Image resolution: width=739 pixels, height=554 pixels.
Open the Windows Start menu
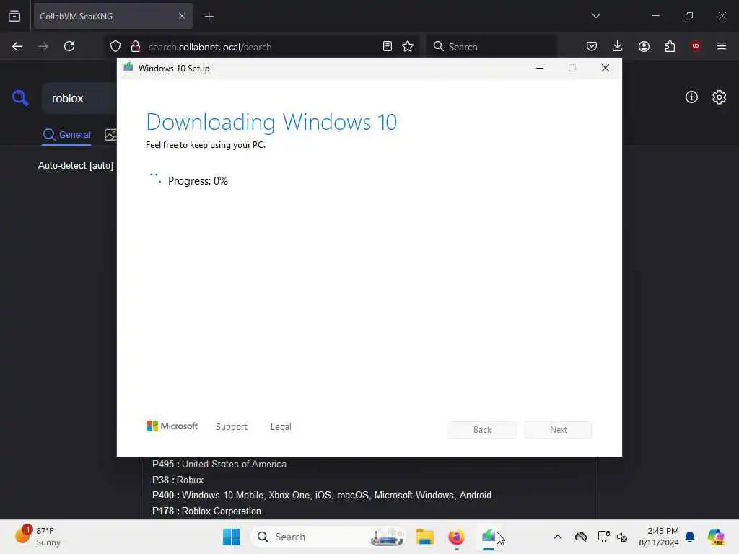point(231,537)
